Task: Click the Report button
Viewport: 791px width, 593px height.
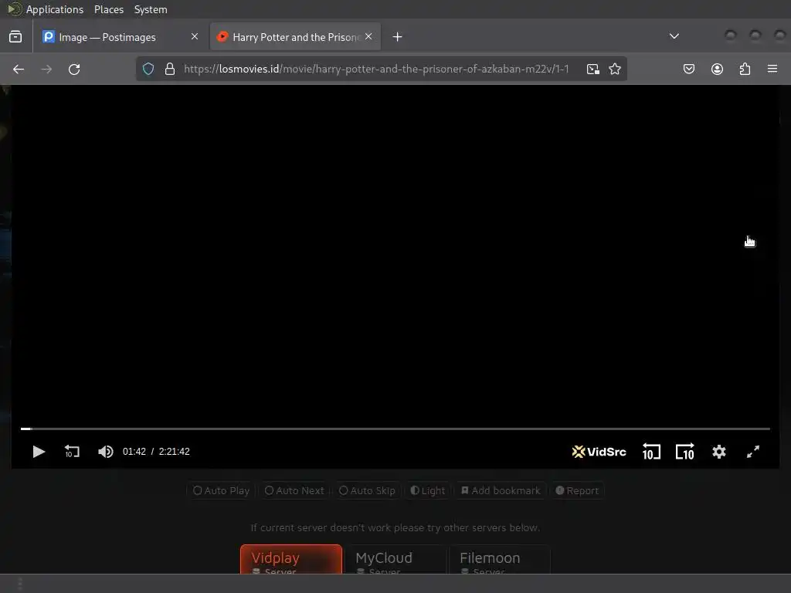Action: (x=576, y=490)
